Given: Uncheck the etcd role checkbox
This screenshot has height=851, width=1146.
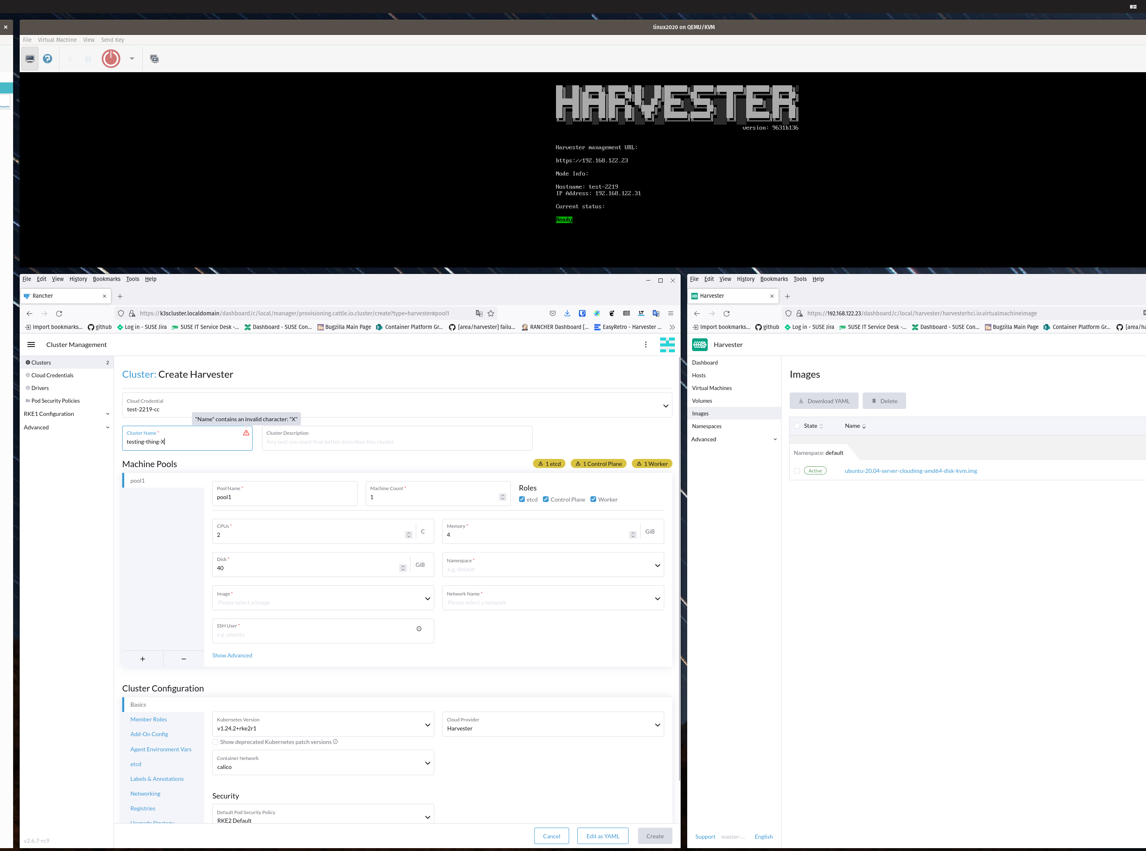Looking at the screenshot, I should pos(522,499).
